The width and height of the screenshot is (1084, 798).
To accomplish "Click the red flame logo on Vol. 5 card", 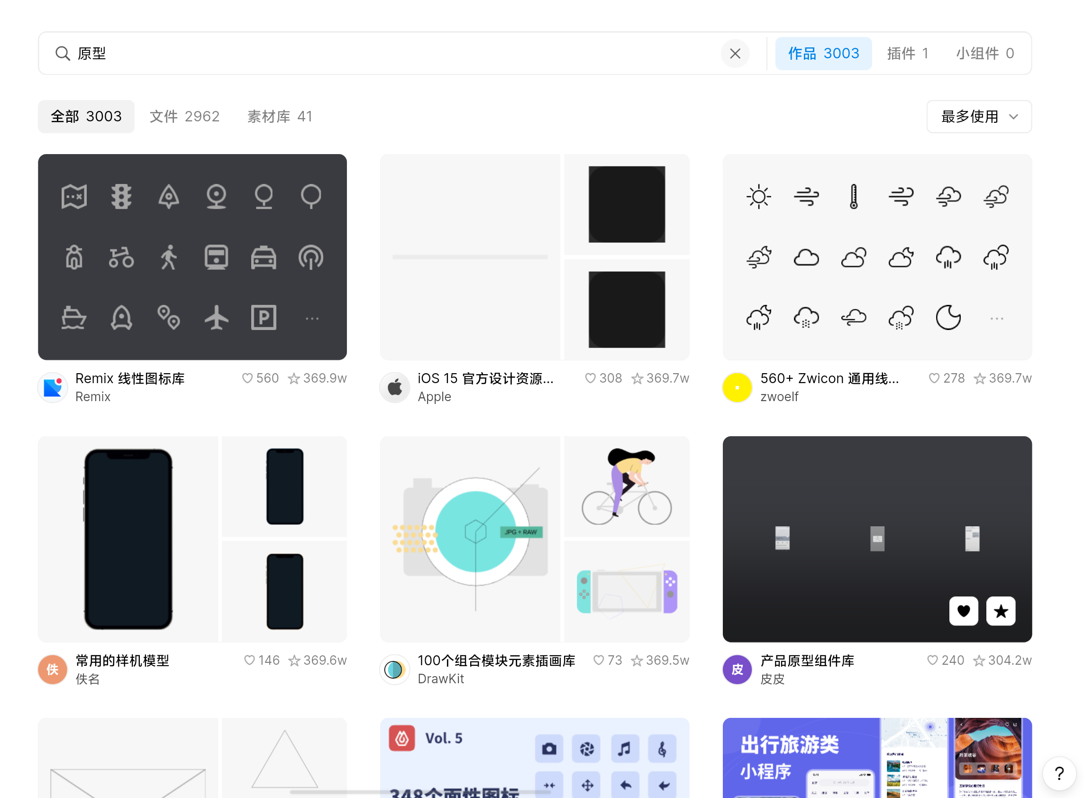I will coord(402,738).
